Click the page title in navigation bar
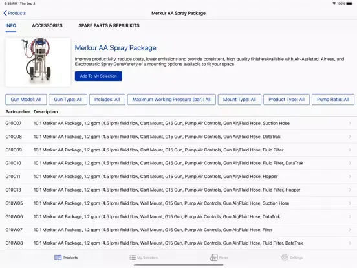Image resolution: width=357 pixels, height=268 pixels. click(x=178, y=13)
